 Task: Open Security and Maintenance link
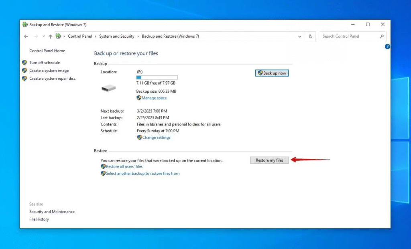coord(52,212)
